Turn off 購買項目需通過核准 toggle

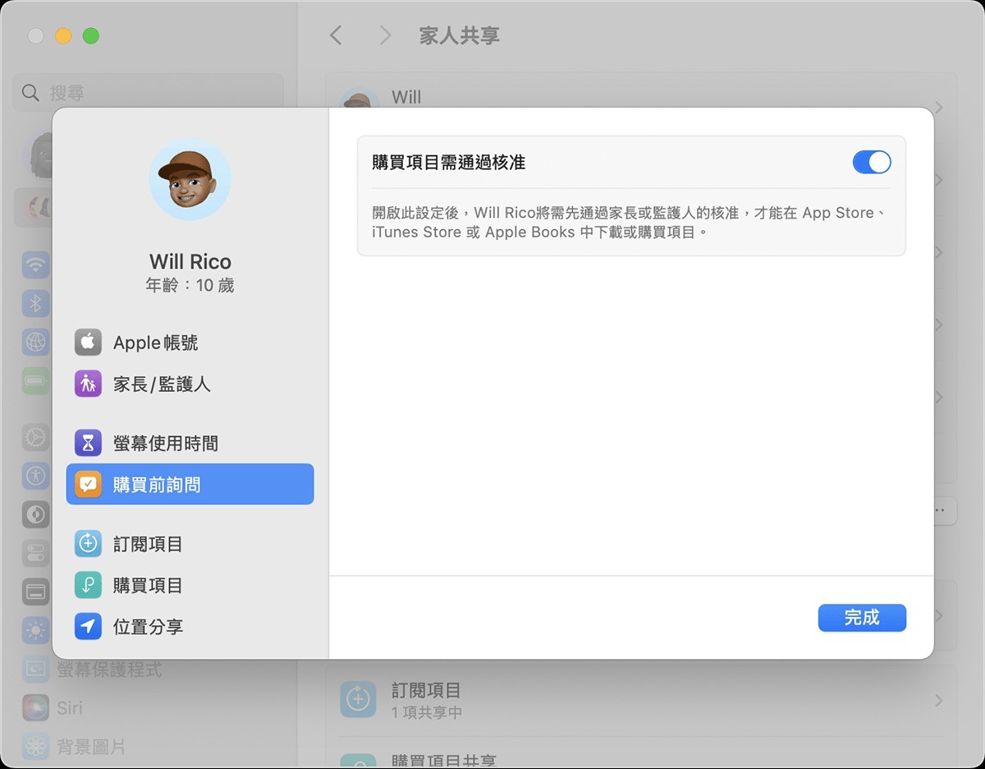click(x=872, y=162)
